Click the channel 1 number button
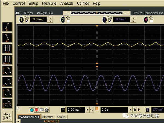The width and height of the screenshot is (164, 123). [x=21, y=19]
